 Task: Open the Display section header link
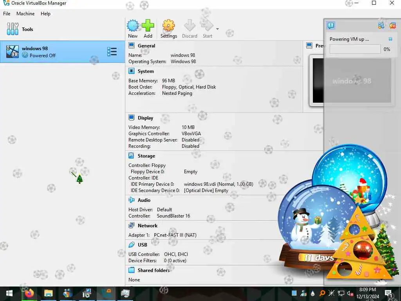[145, 118]
